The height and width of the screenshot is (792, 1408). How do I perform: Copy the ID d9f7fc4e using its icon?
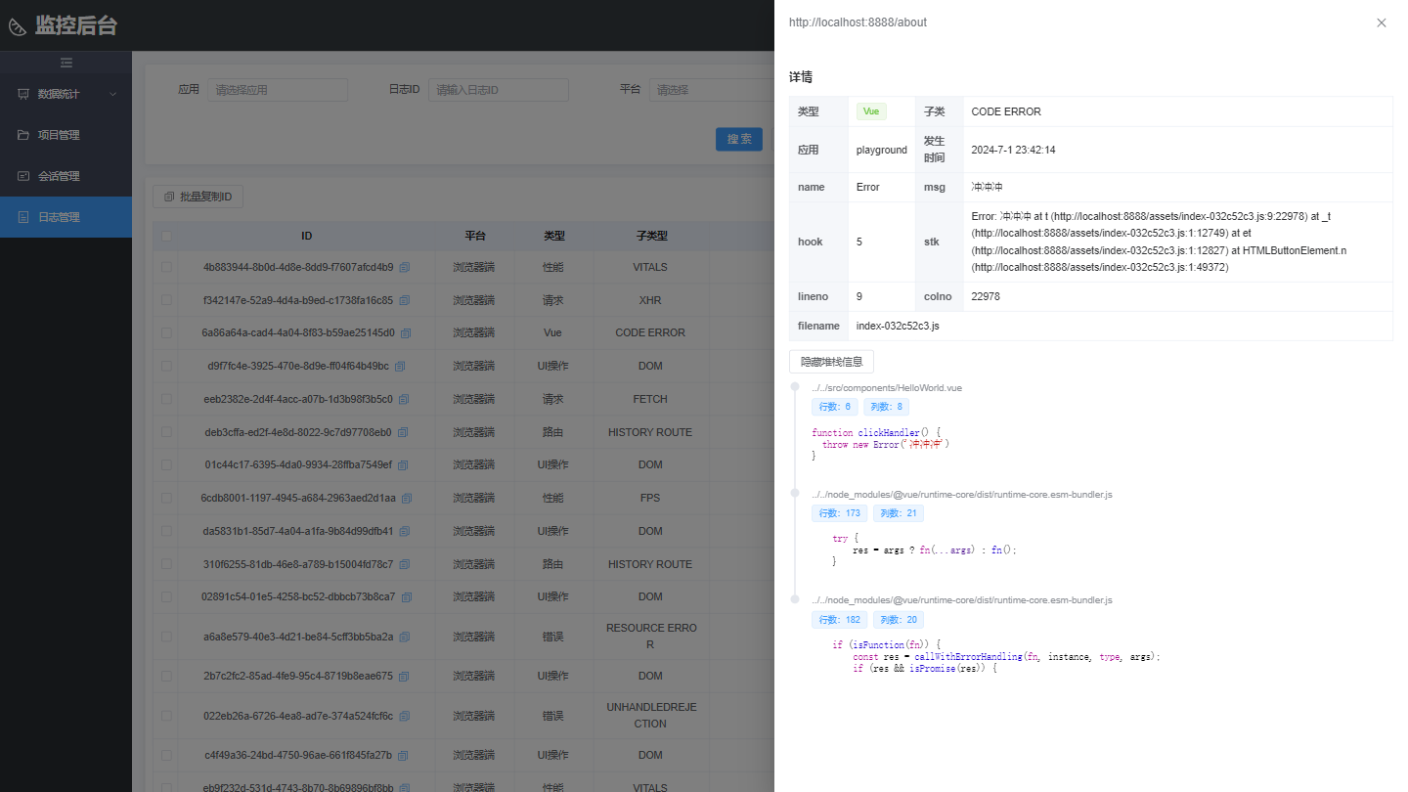(x=399, y=367)
